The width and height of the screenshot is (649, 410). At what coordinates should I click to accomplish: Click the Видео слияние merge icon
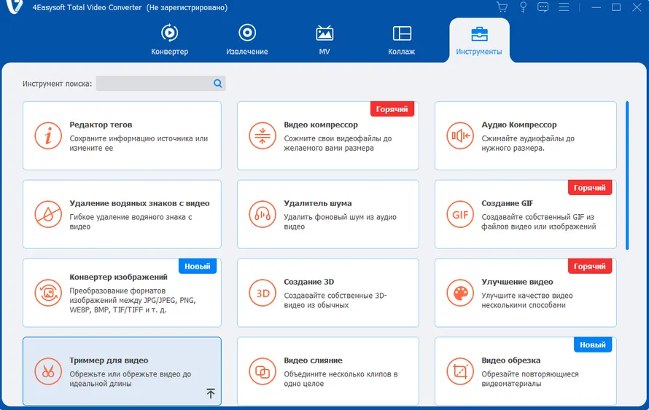(x=263, y=371)
